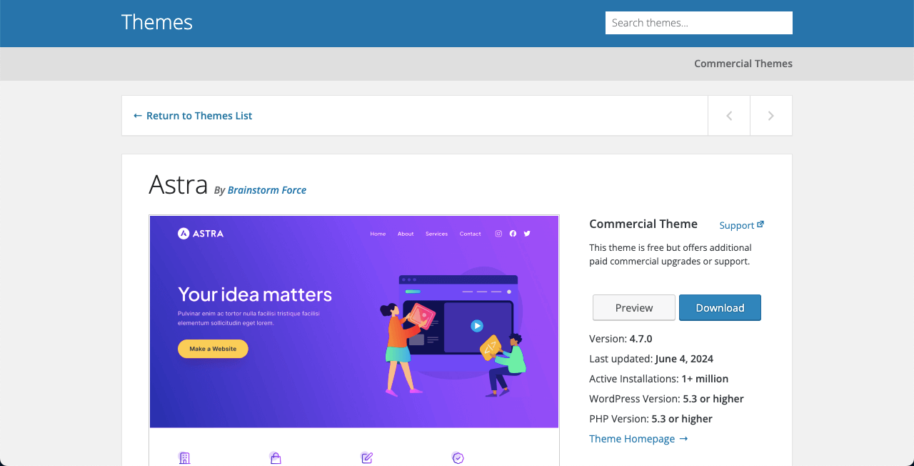
Task: Select last updated date June 4, 2024
Action: point(684,359)
